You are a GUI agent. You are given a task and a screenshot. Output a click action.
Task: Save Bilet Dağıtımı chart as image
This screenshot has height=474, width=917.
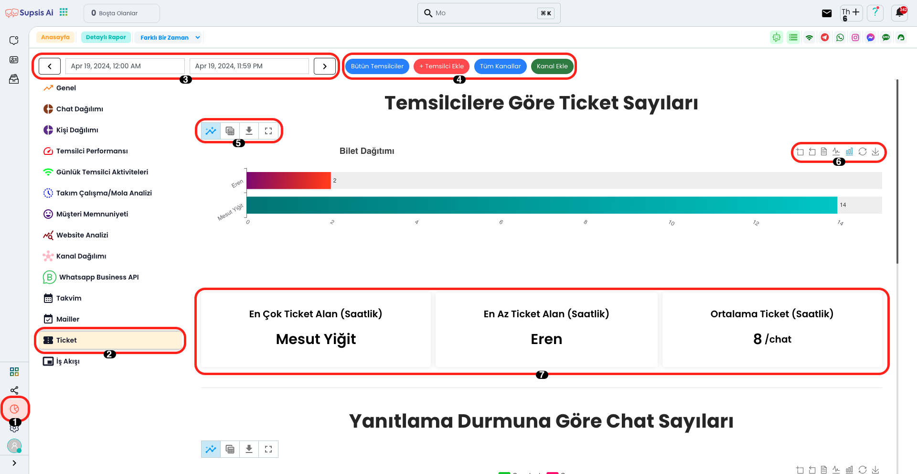[875, 151]
